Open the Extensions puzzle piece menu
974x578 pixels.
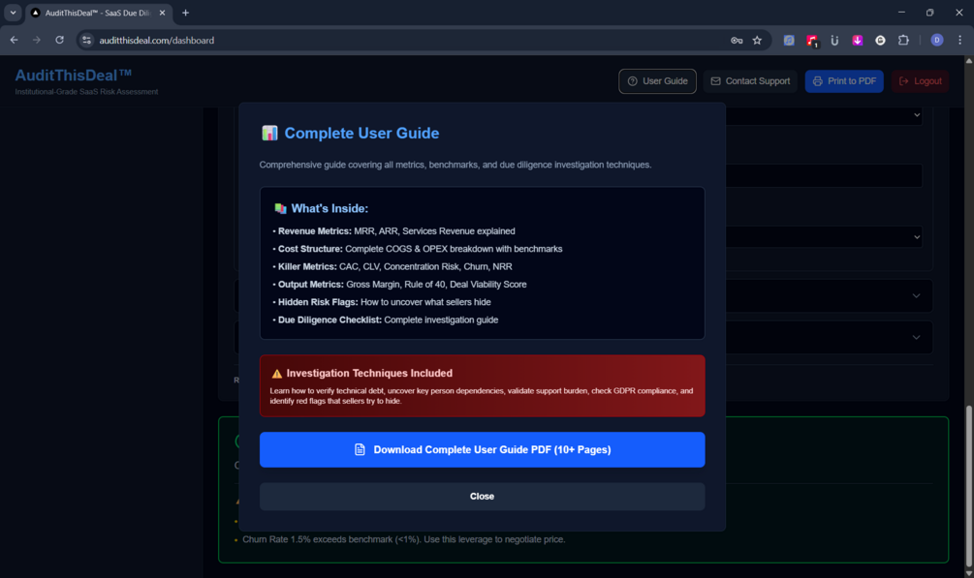click(x=904, y=41)
